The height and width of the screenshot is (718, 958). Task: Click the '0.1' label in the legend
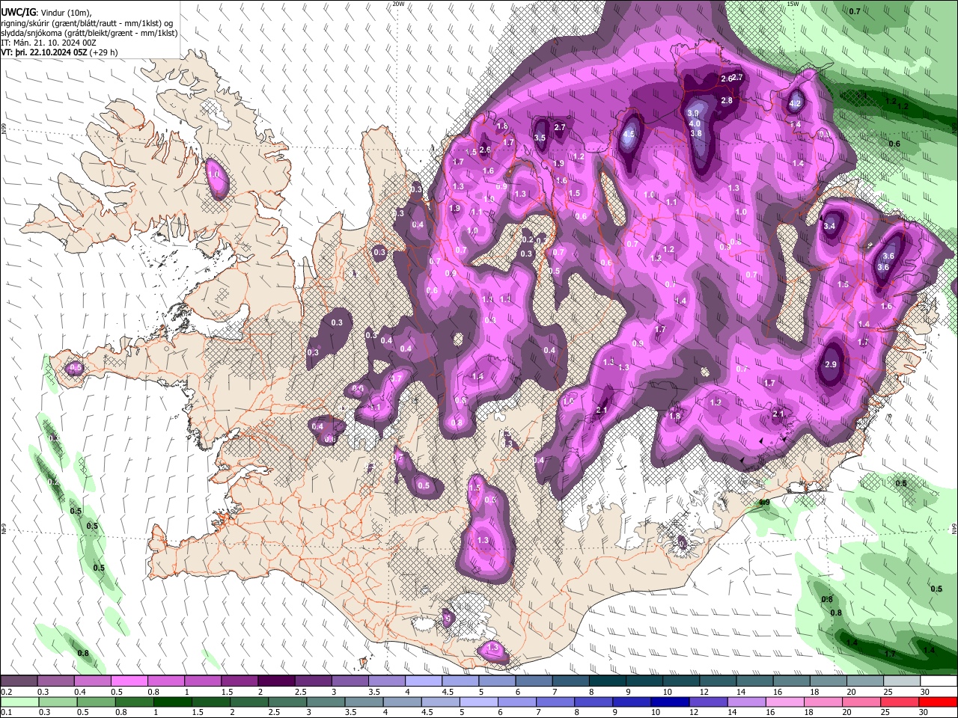(6, 713)
